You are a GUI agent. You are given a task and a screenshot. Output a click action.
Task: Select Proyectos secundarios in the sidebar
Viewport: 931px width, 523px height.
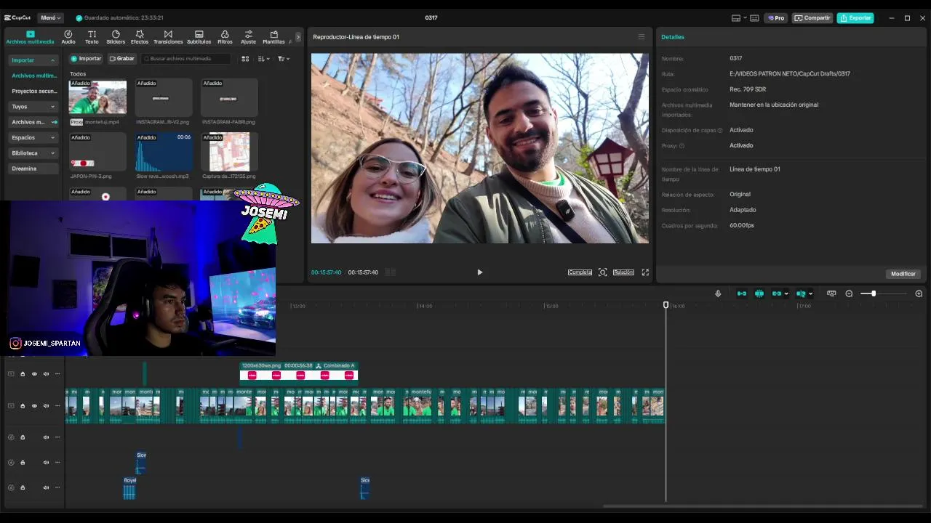[x=34, y=92]
